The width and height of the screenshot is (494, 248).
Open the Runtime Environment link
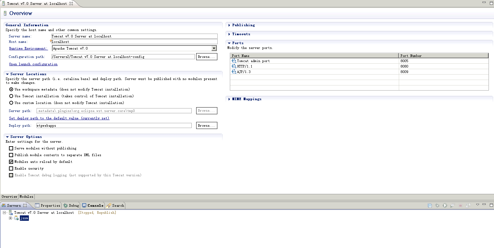[x=29, y=48]
